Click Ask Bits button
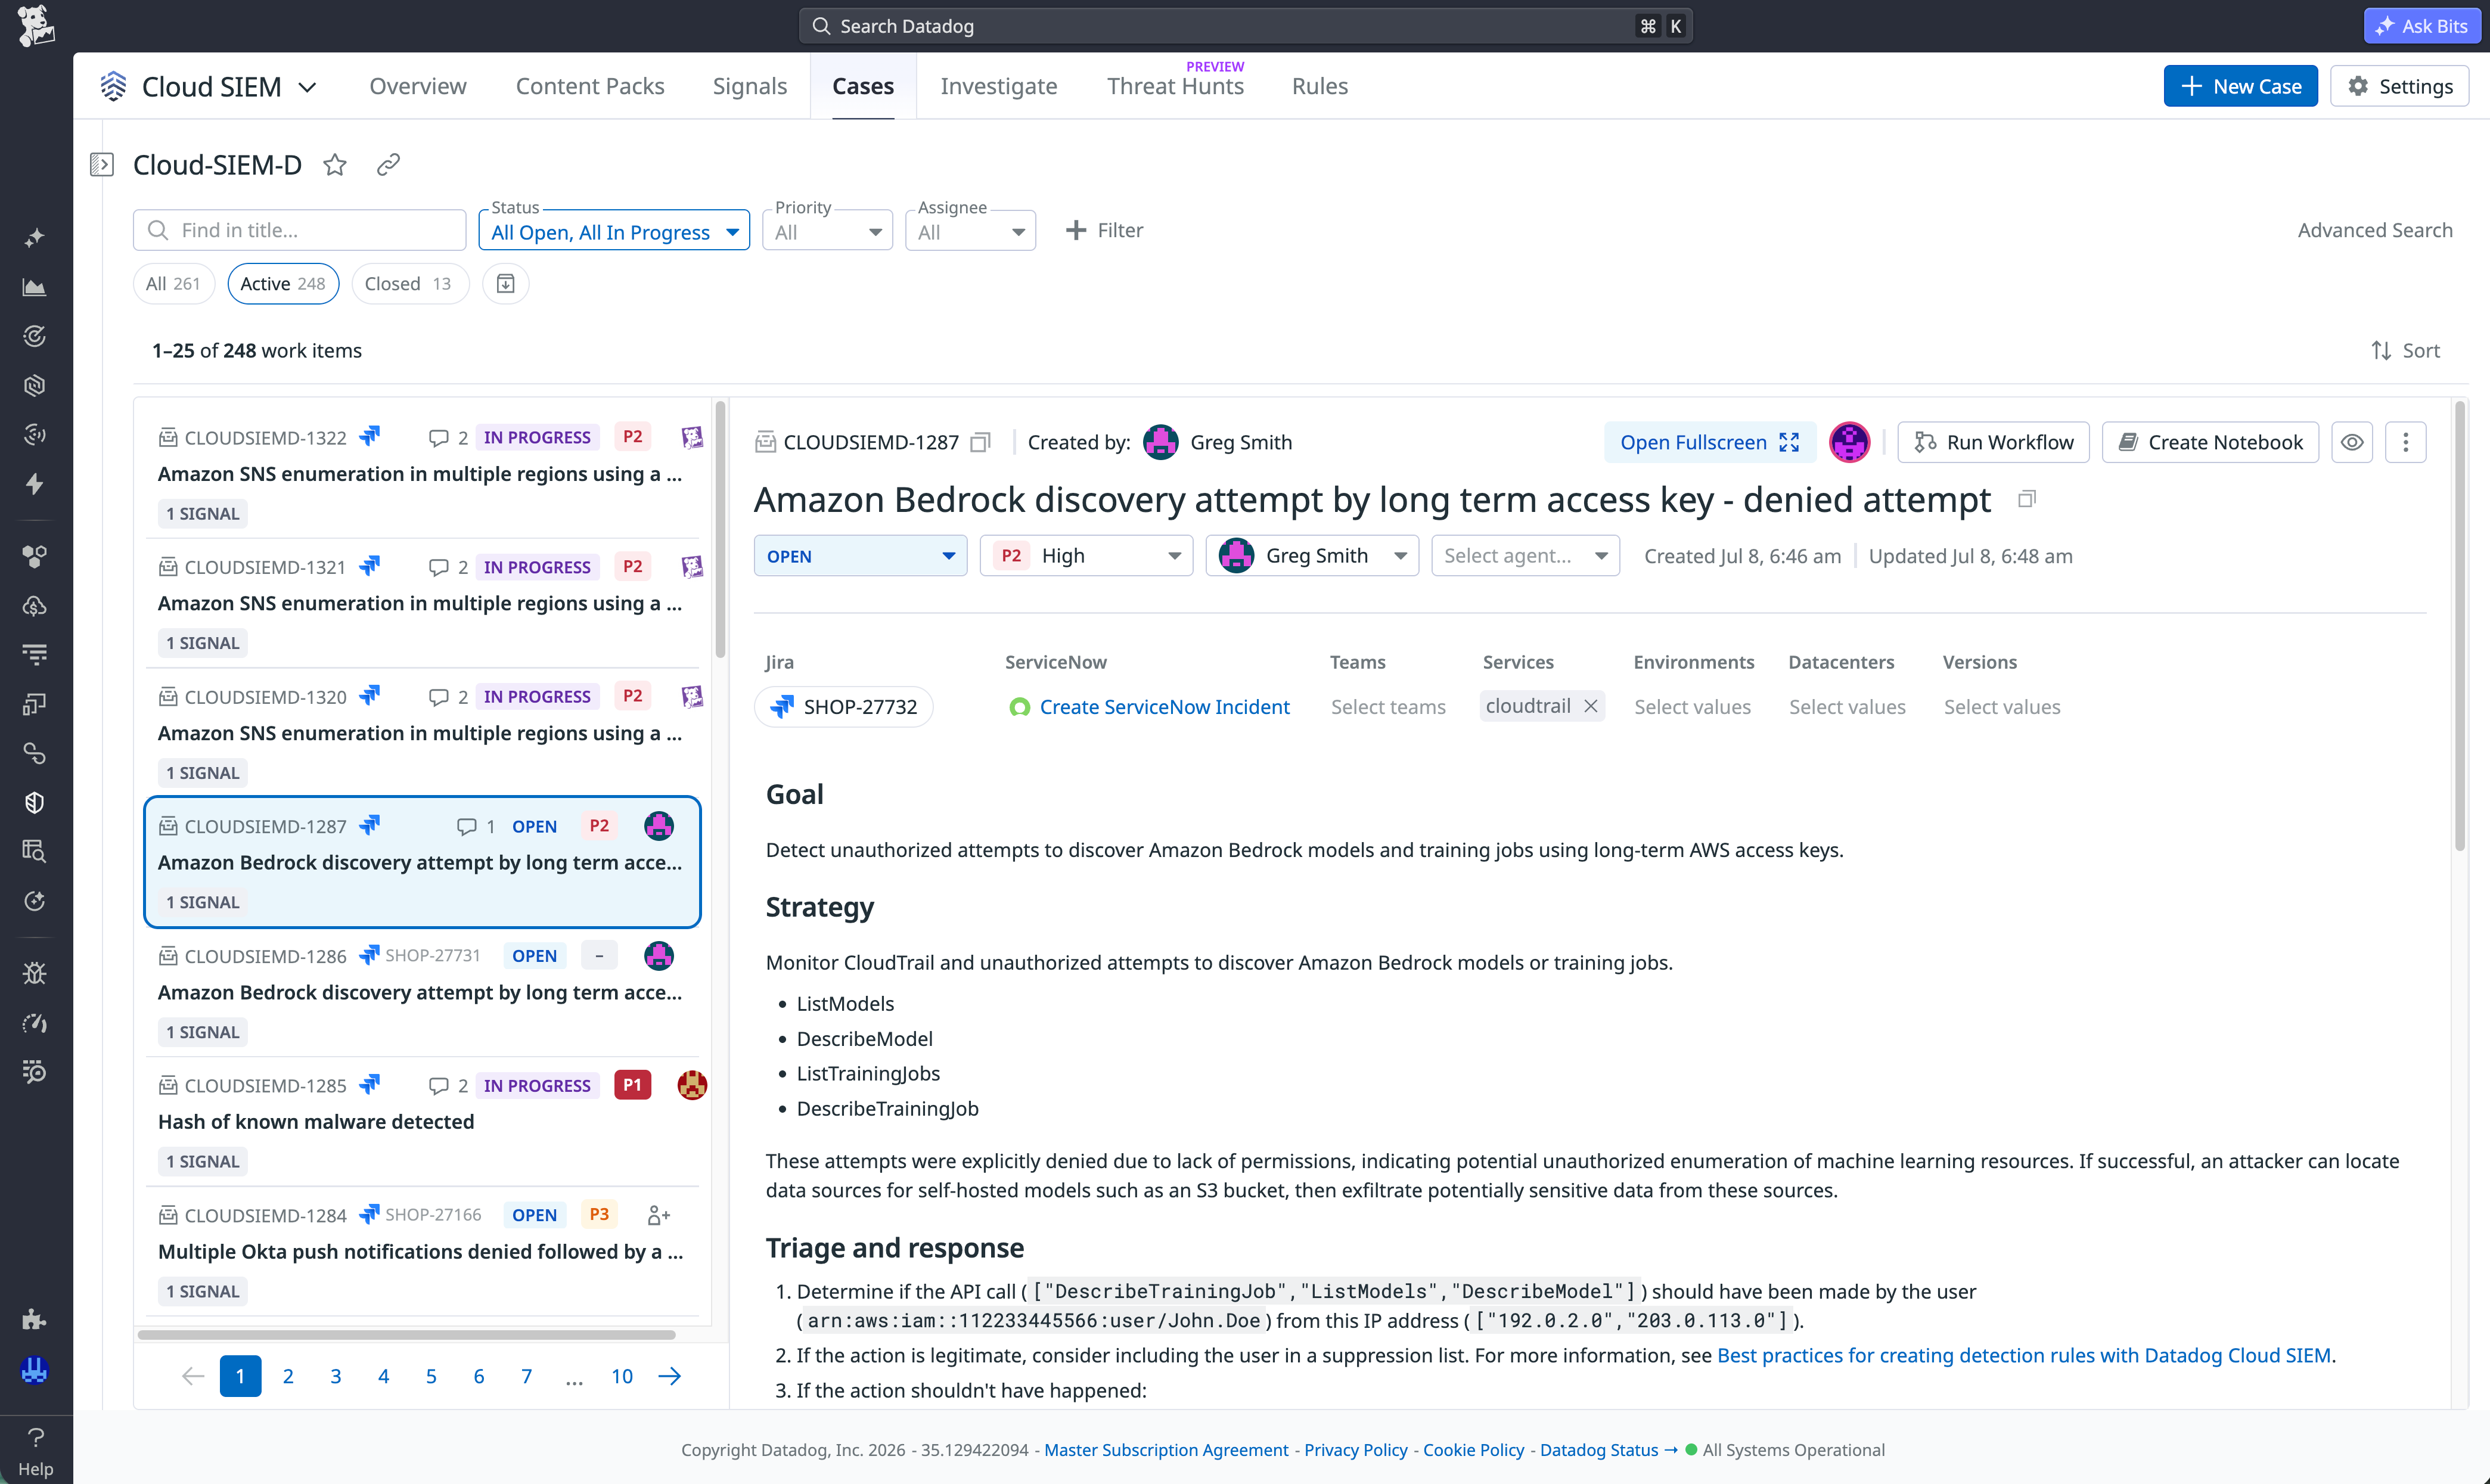2490x1484 pixels. click(2422, 26)
